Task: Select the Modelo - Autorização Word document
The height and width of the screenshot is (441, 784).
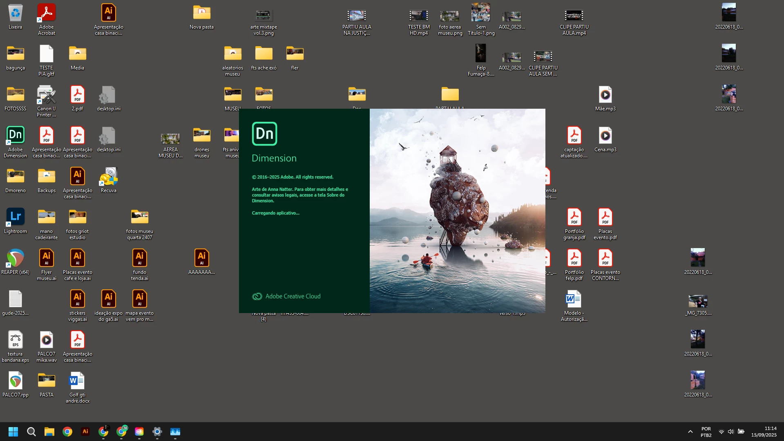Action: tap(574, 306)
